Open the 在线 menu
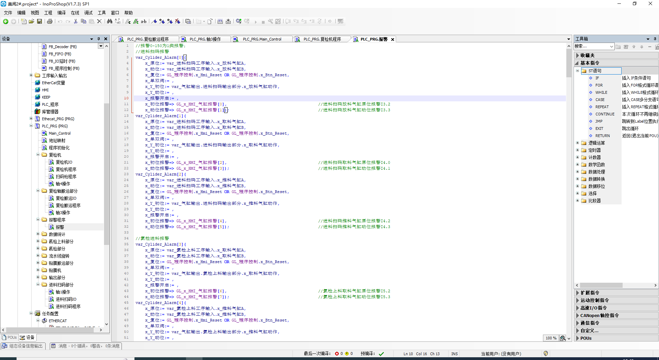 (x=75, y=13)
